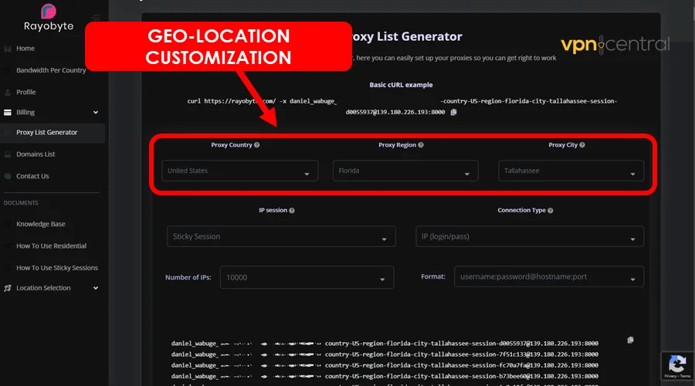Open the Proxy Region dropdown
The width and height of the screenshot is (695, 386).
coord(405,171)
